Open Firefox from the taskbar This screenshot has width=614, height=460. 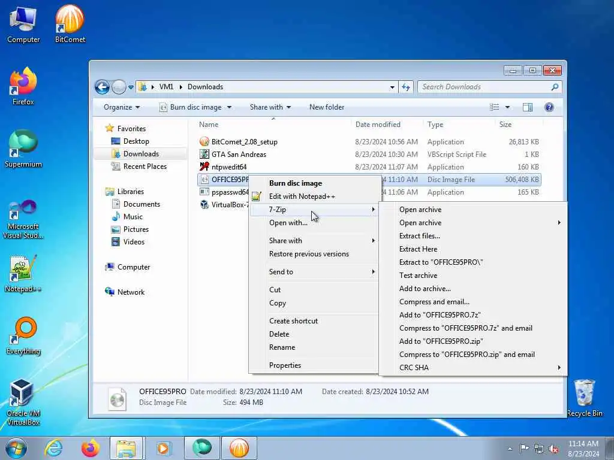tap(91, 448)
